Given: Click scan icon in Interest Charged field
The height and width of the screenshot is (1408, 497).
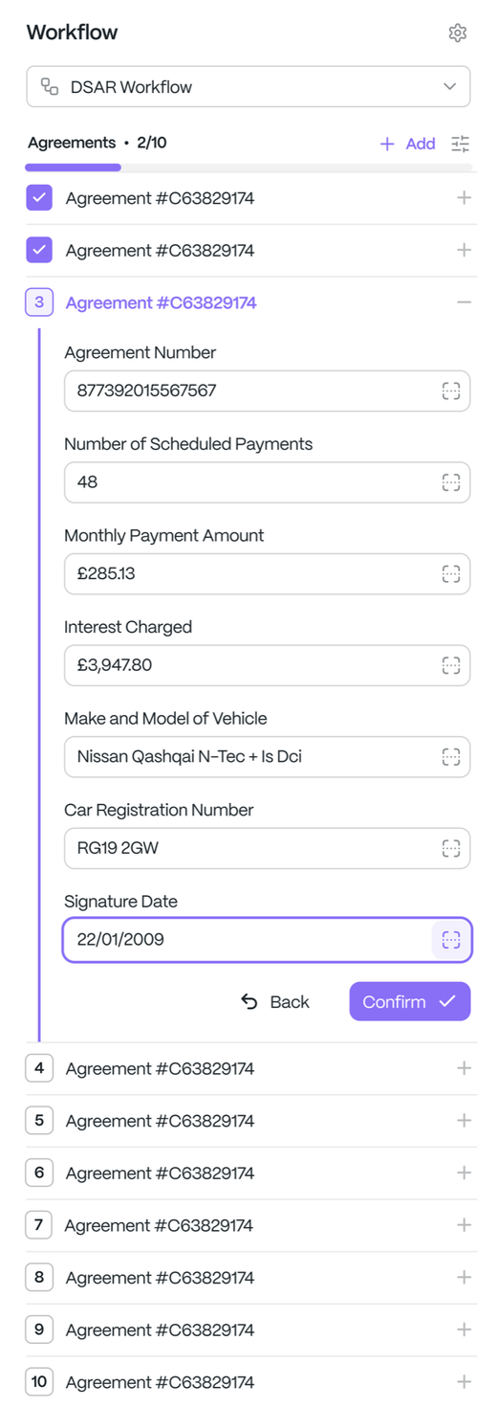Looking at the screenshot, I should (x=451, y=664).
